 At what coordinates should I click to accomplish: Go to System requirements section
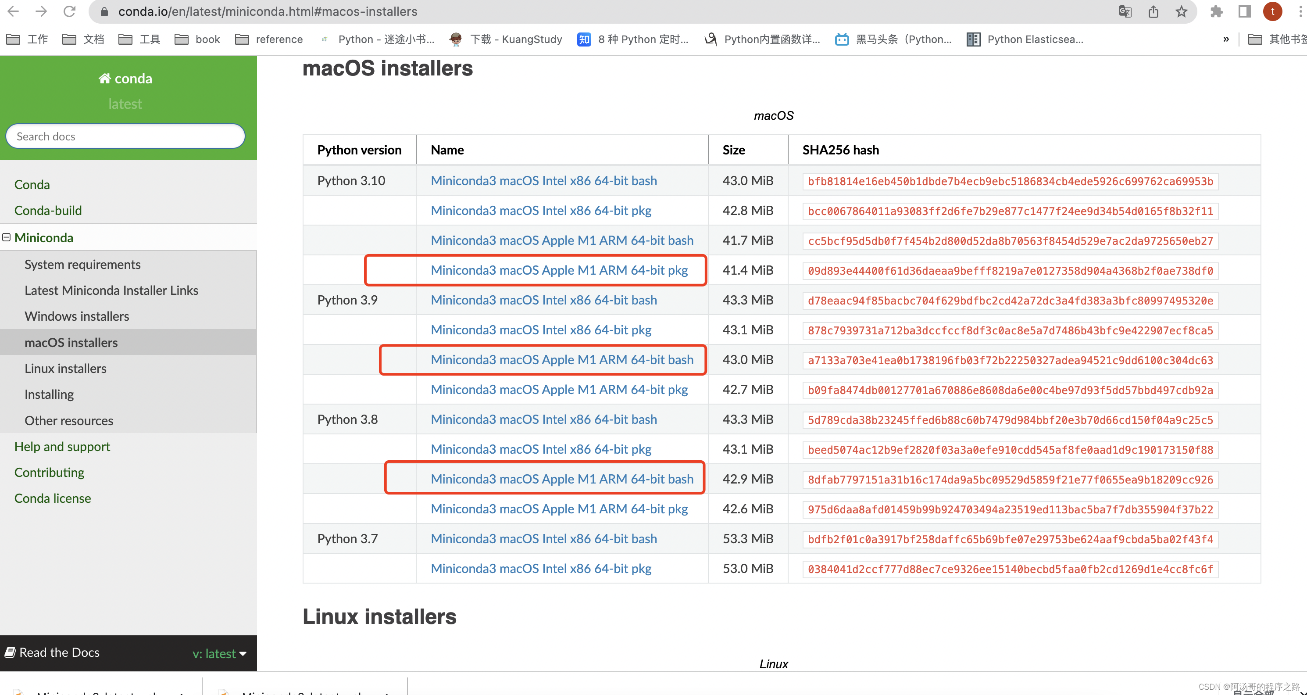tap(83, 264)
